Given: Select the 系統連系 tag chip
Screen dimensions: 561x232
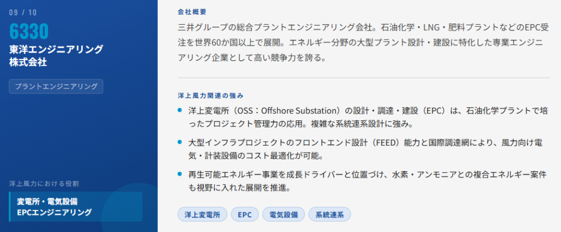Looking at the screenshot, I should [329, 214].
